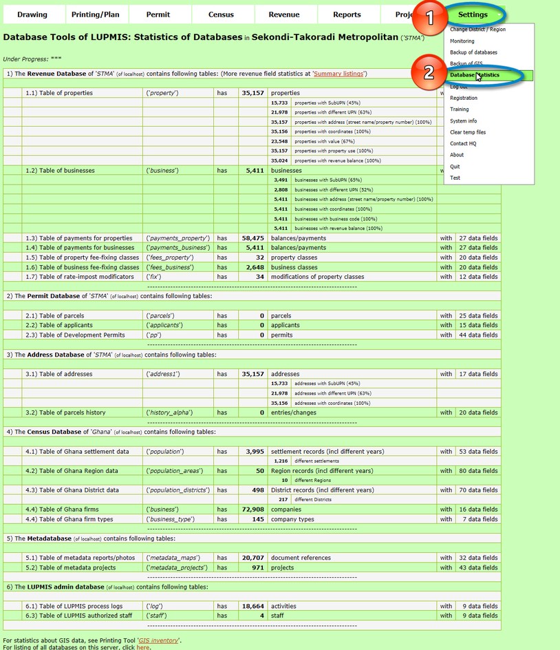
Task: Click '6.1) Table of LUPMIS process logs'
Action: click(74, 606)
